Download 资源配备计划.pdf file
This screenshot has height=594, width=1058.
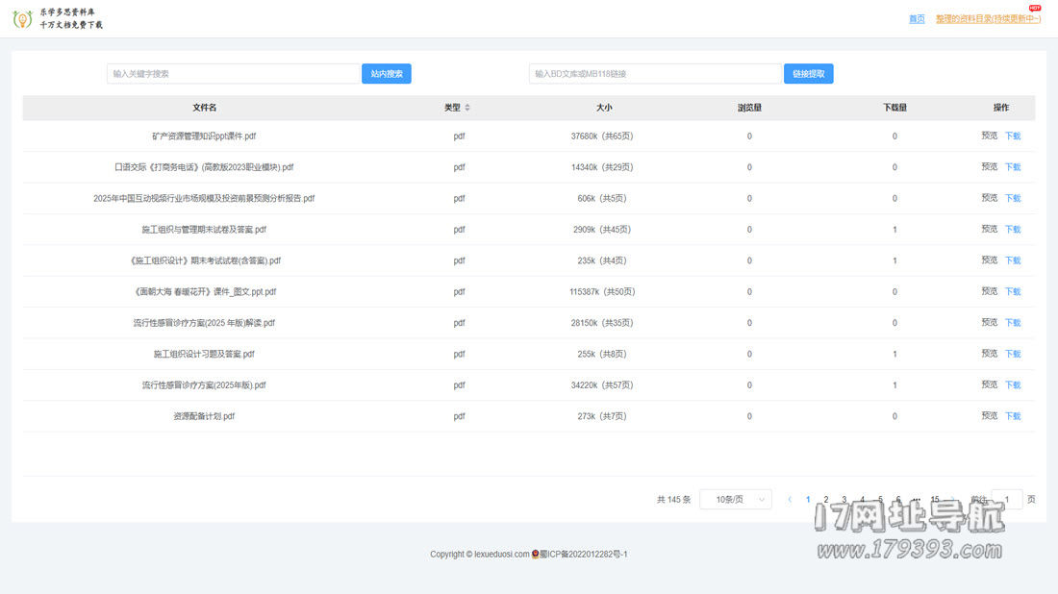point(1013,416)
